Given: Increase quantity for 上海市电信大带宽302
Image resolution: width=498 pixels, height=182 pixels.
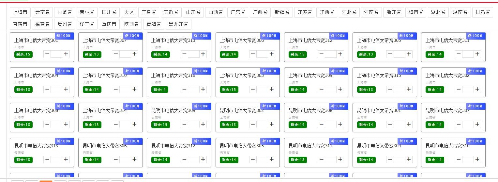Looking at the screenshot, I should click(x=477, y=89).
